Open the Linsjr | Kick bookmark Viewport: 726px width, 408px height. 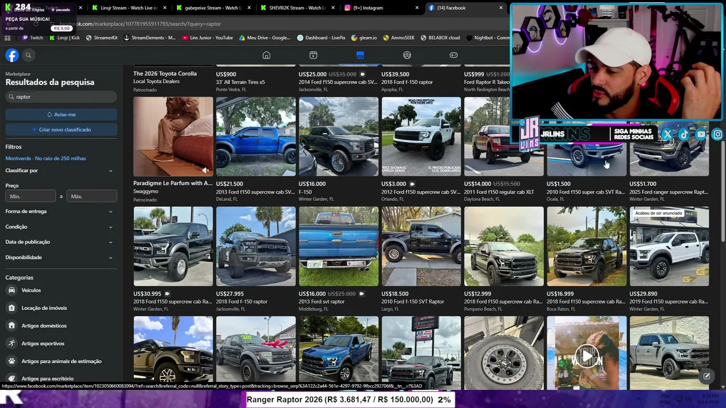pos(65,38)
